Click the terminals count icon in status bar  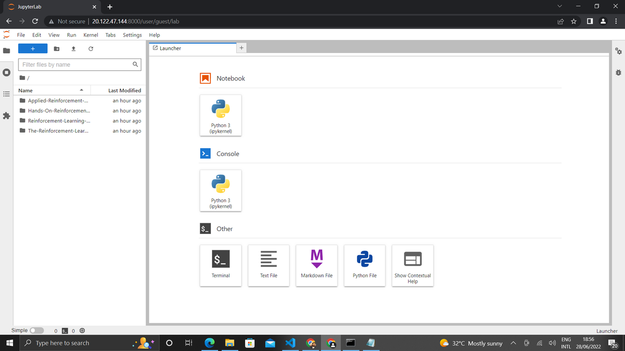[x=64, y=331]
